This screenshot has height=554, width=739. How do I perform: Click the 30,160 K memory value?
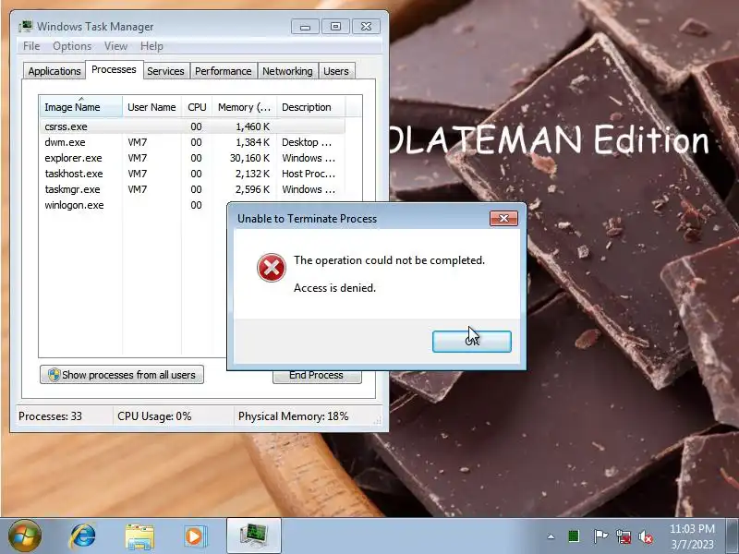pyautogui.click(x=249, y=158)
